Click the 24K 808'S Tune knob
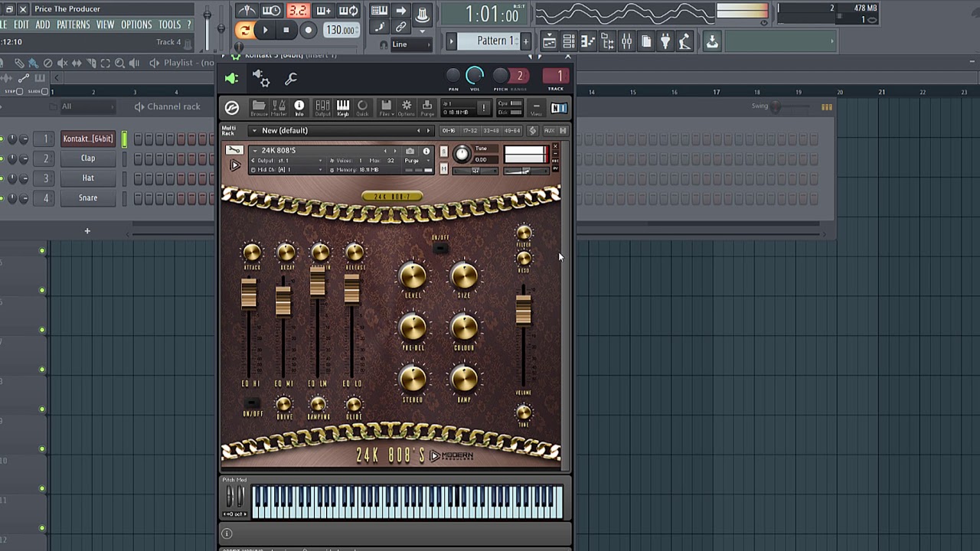 click(x=462, y=154)
